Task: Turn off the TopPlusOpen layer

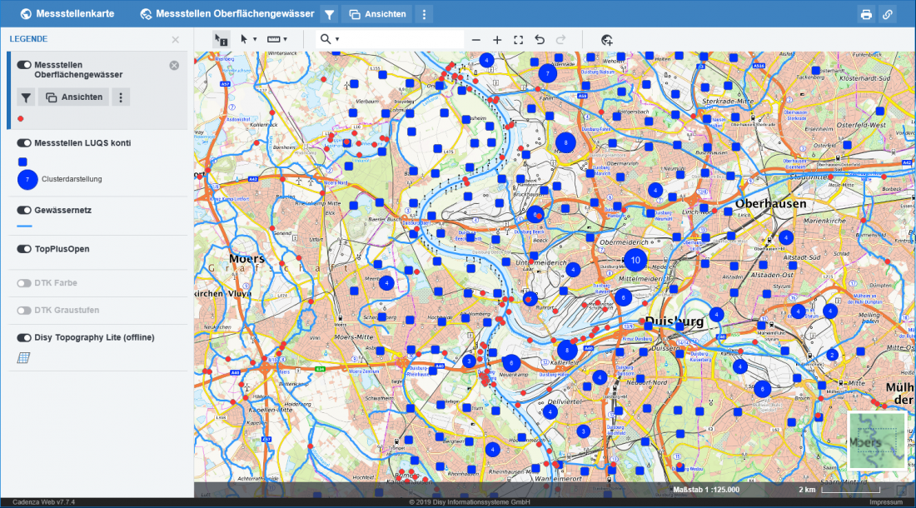Action: click(x=24, y=249)
